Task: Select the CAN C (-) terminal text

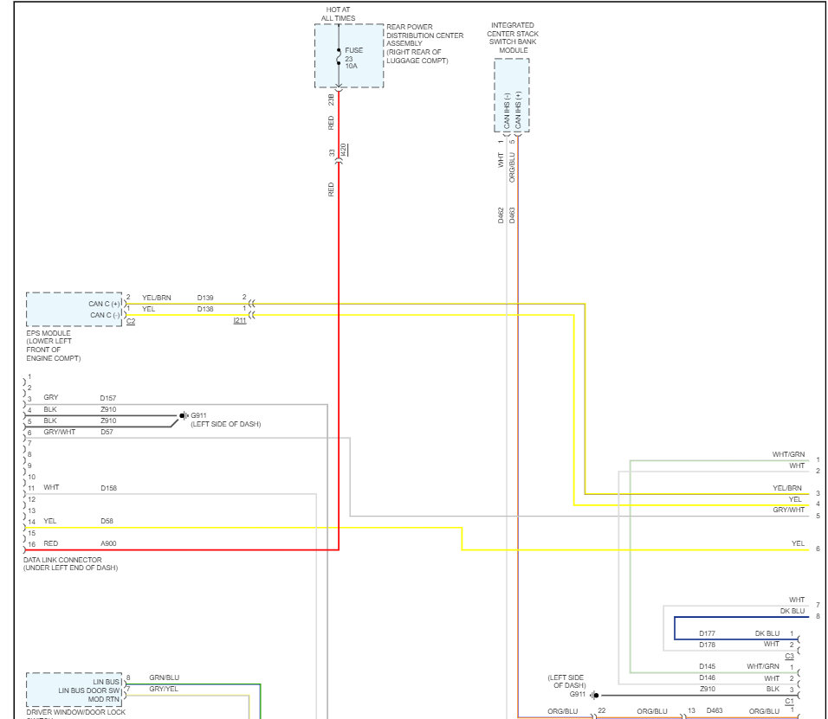Action: [104, 315]
